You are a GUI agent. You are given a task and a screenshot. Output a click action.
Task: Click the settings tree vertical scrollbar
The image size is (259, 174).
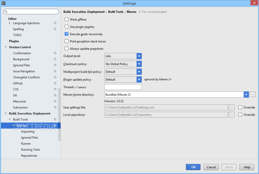click(x=59, y=115)
